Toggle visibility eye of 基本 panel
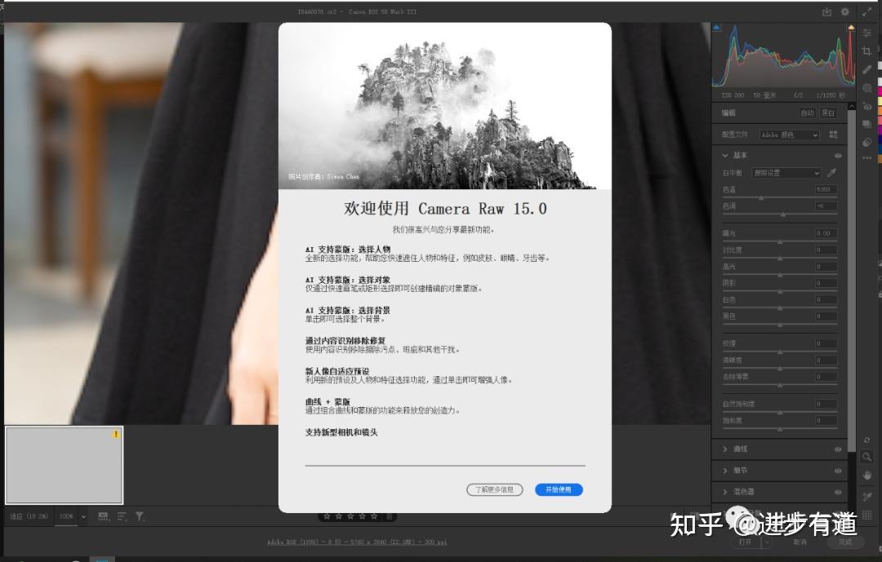The width and height of the screenshot is (882, 562). point(838,156)
